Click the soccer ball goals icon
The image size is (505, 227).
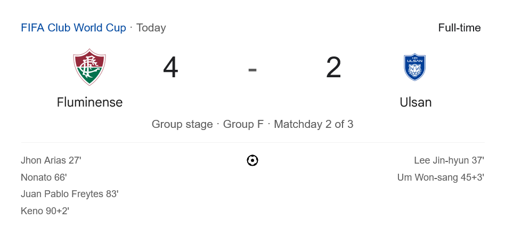coord(252,160)
